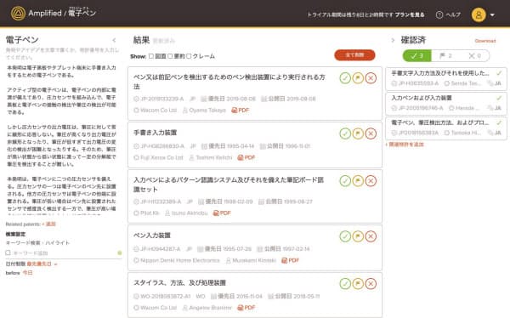The width and height of the screenshot is (510, 318).
Task: Expand the 確認済 panel chevron
Action: coord(393,40)
